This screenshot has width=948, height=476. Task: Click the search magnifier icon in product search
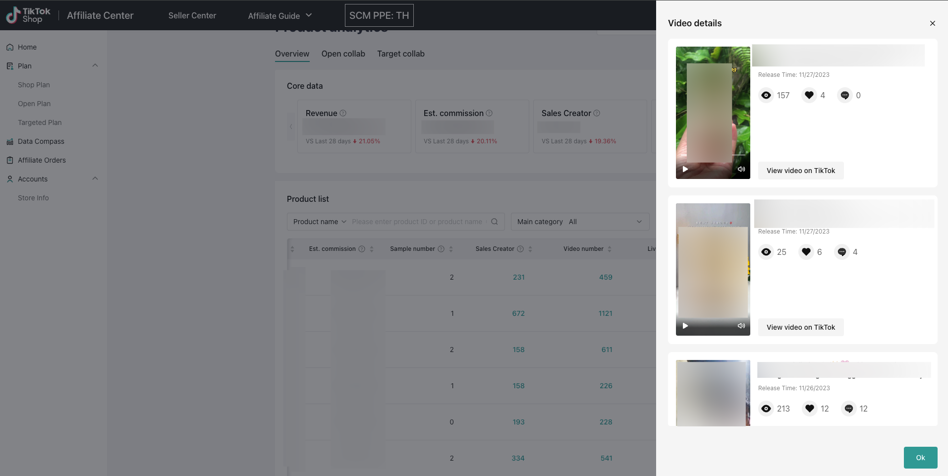point(494,222)
